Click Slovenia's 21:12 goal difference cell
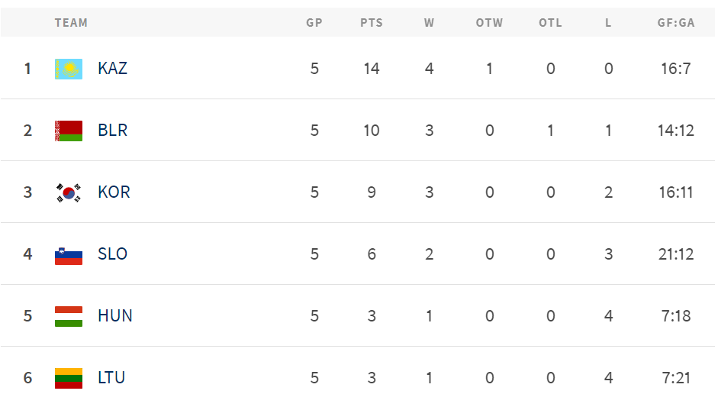Screen dimensions: 718x407 (676, 254)
